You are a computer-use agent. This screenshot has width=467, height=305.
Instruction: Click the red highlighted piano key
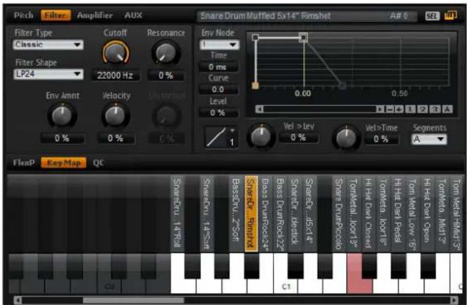coord(360,286)
